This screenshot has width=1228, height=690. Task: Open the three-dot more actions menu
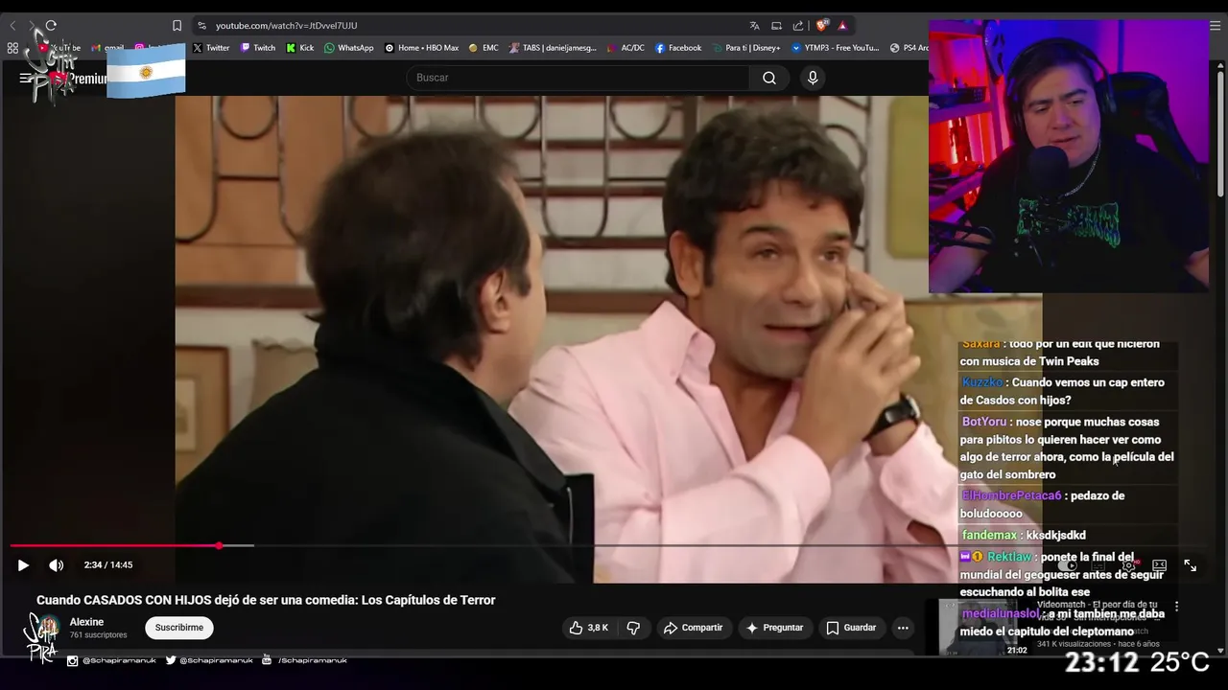(903, 628)
